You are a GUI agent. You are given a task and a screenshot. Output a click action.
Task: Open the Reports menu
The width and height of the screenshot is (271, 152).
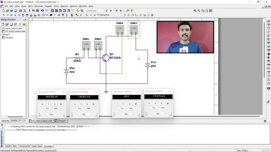coord(64,6)
